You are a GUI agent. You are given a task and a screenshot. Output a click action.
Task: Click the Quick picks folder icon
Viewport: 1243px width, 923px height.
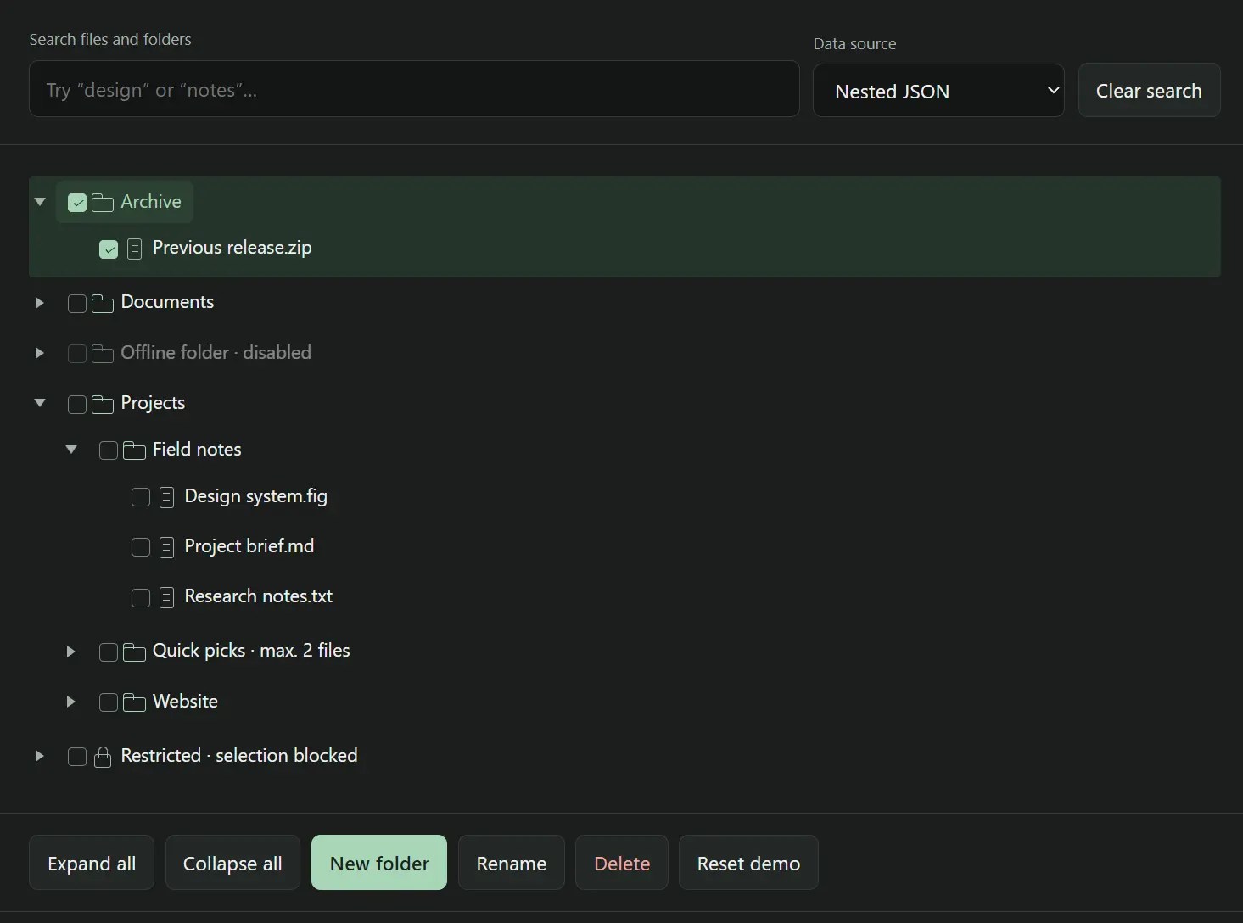134,652
